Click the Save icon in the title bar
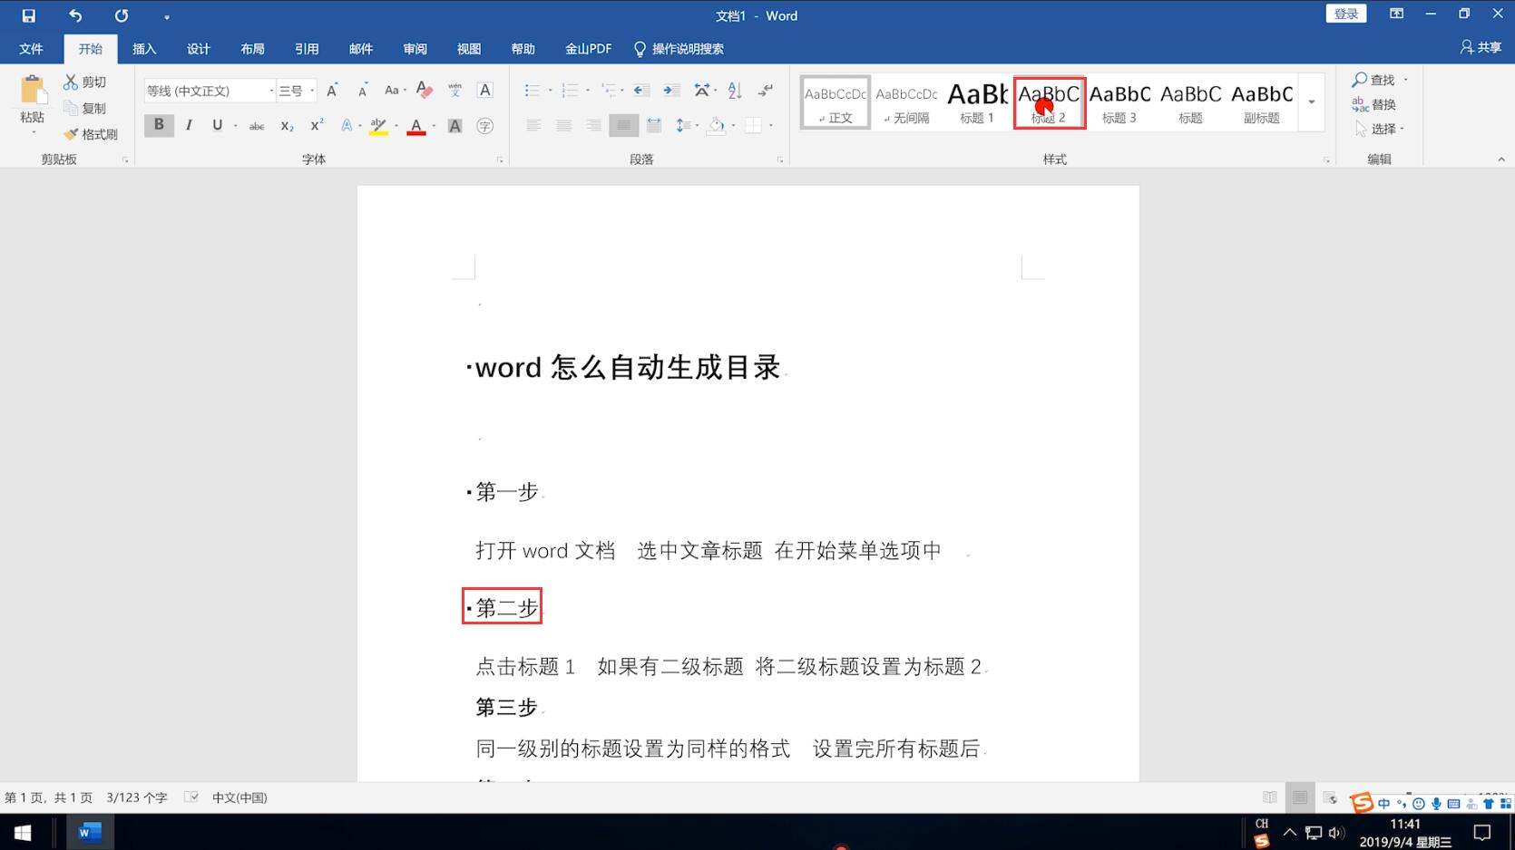This screenshot has height=850, width=1515. pyautogui.click(x=28, y=15)
